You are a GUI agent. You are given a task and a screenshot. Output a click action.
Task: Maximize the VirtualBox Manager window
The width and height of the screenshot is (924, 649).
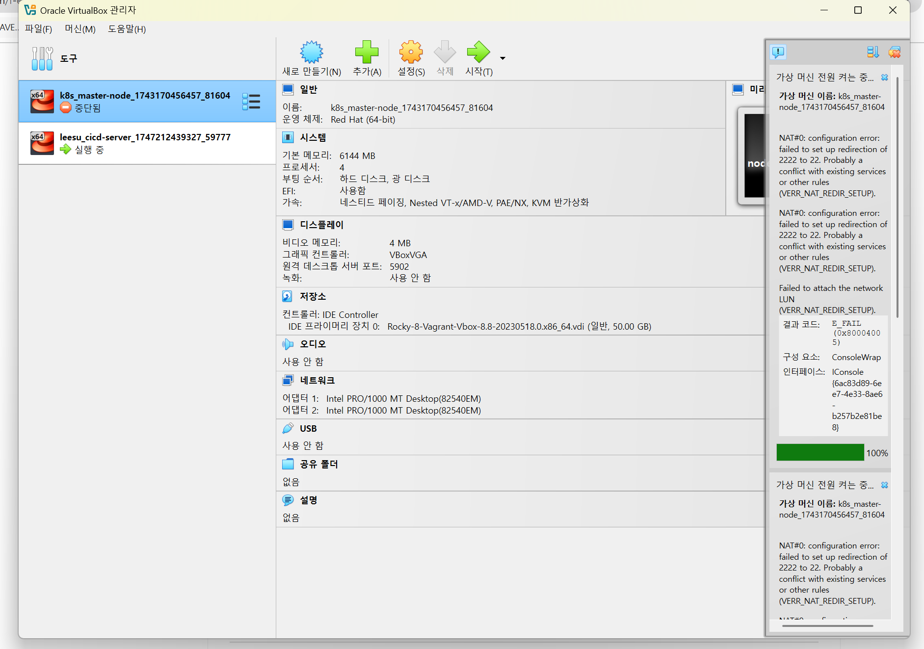pyautogui.click(x=858, y=10)
